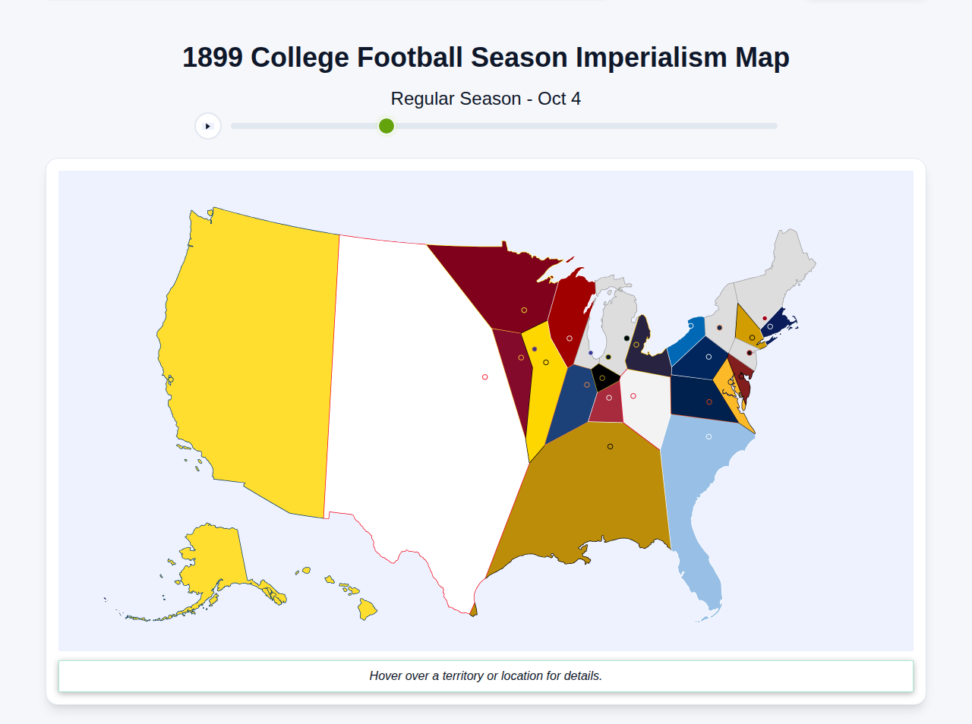
Task: Click the white location marker in Florida territory
Action: pyautogui.click(x=708, y=436)
